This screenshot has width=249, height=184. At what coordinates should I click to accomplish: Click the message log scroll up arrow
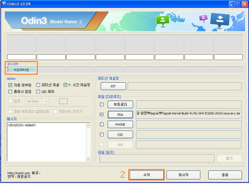click(88, 126)
